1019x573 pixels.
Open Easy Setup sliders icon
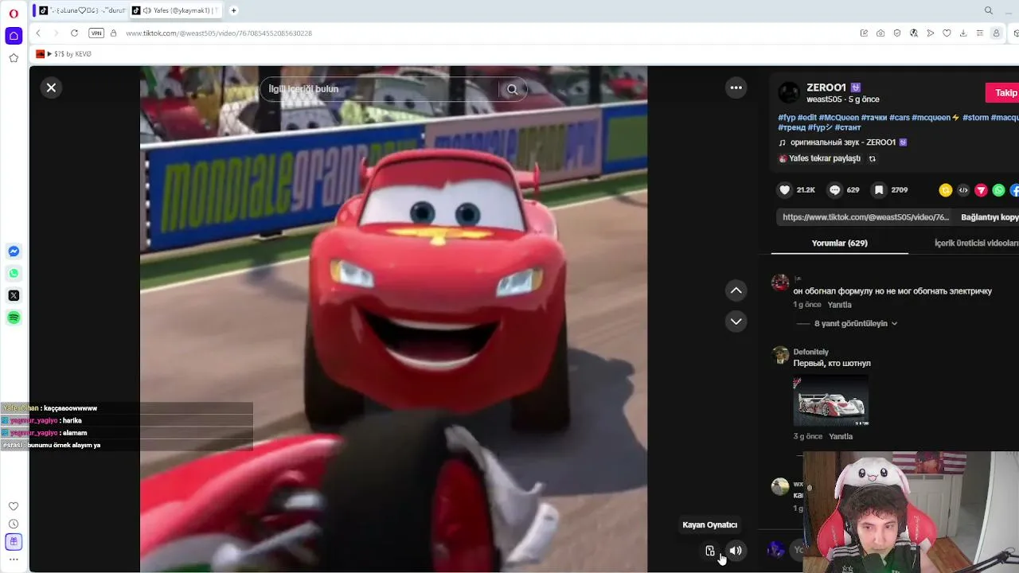[x=980, y=33]
